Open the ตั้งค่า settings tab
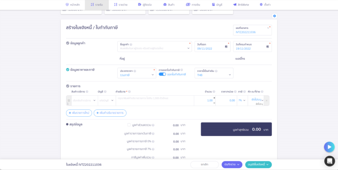 [x=265, y=5]
